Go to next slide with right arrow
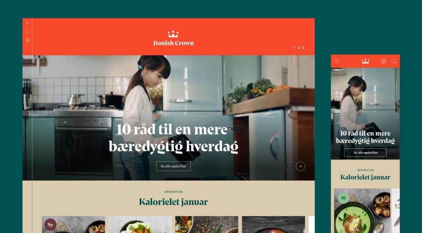 coord(300,166)
